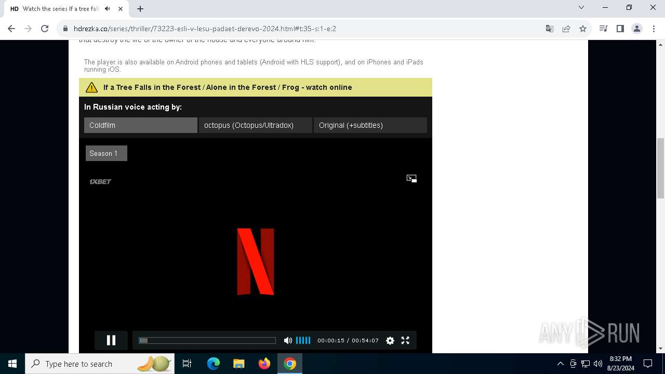Show hidden system tray icons
The image size is (665, 374).
[560, 364]
